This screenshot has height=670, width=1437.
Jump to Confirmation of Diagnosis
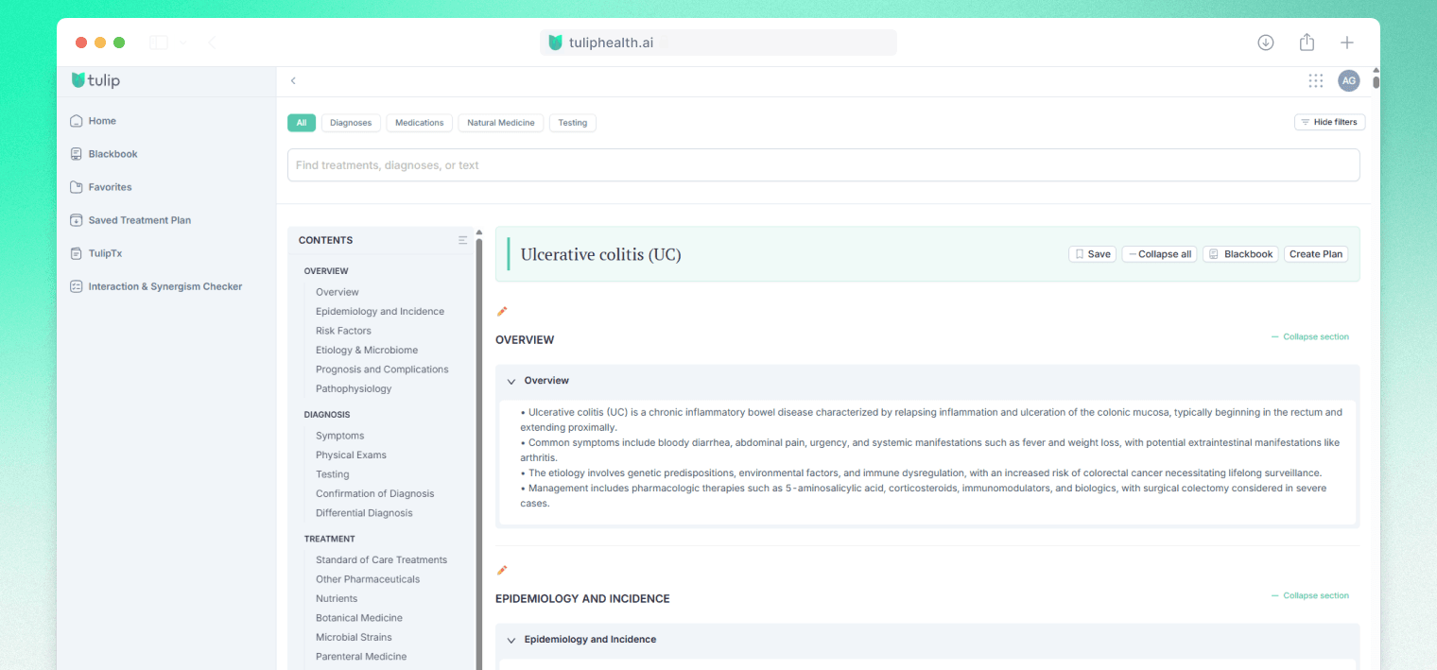coord(375,494)
